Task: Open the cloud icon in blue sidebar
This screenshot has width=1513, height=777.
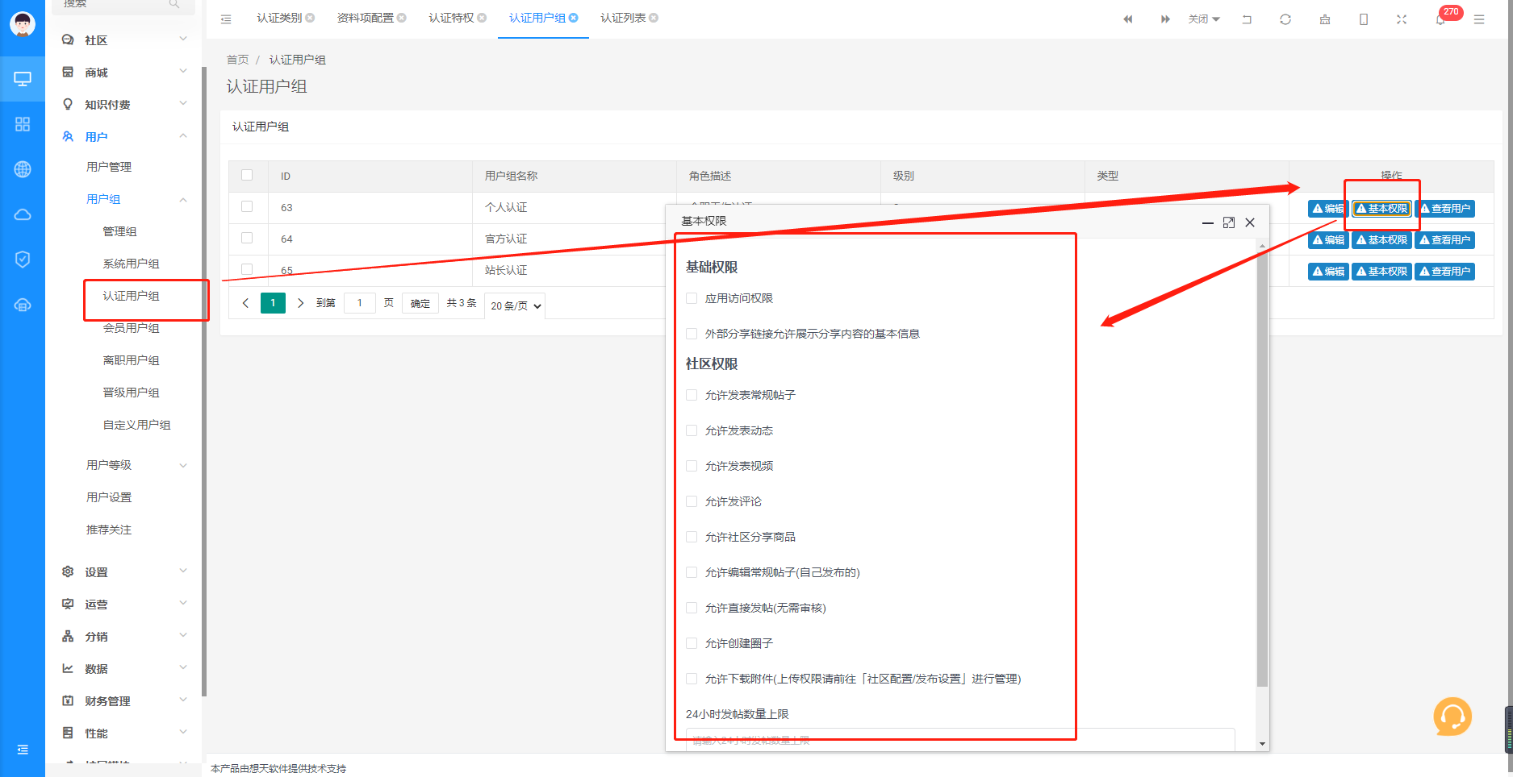Action: (23, 214)
